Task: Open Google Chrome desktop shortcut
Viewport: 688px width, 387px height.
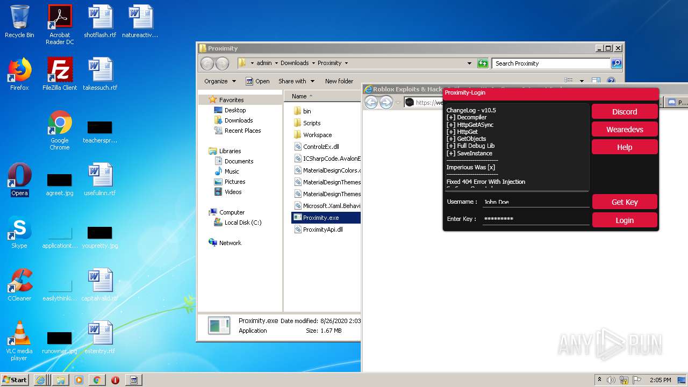Action: [x=60, y=130]
